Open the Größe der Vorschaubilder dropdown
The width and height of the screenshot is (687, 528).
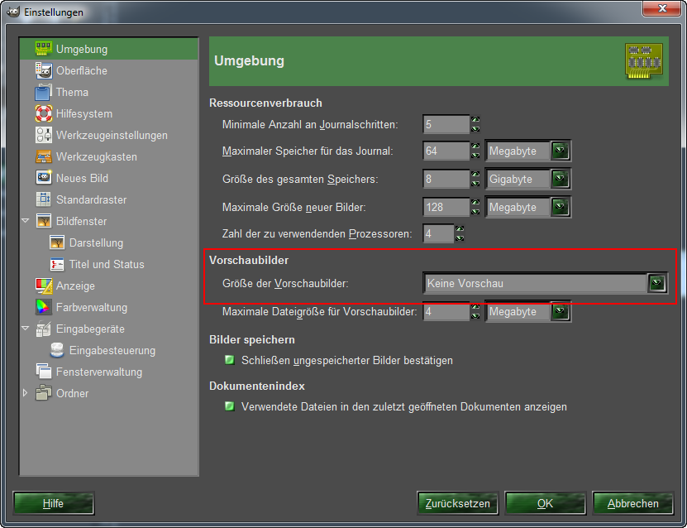(656, 283)
